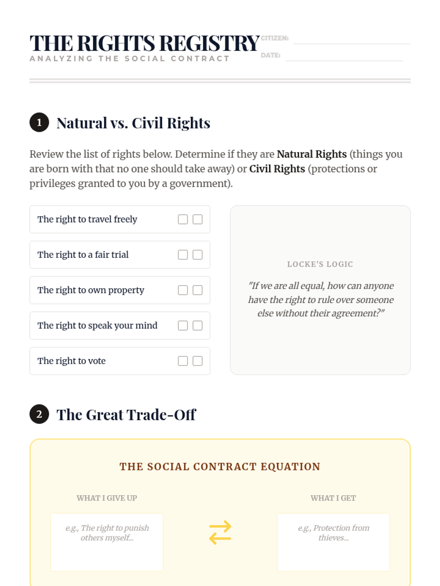Mark second box for own property
This screenshot has height=586, width=440.
pyautogui.click(x=198, y=290)
